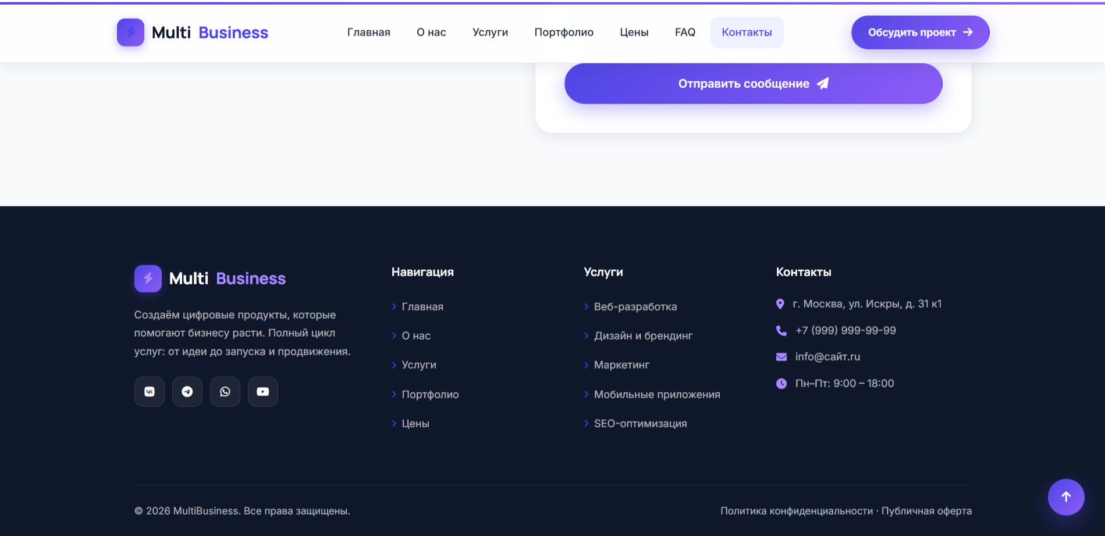This screenshot has width=1105, height=536.
Task: Click the footer Multi Business brand name
Action: click(x=228, y=278)
